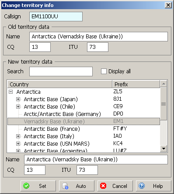Sort by the Country column header
This screenshot has width=174, height=194.
(x=60, y=84)
